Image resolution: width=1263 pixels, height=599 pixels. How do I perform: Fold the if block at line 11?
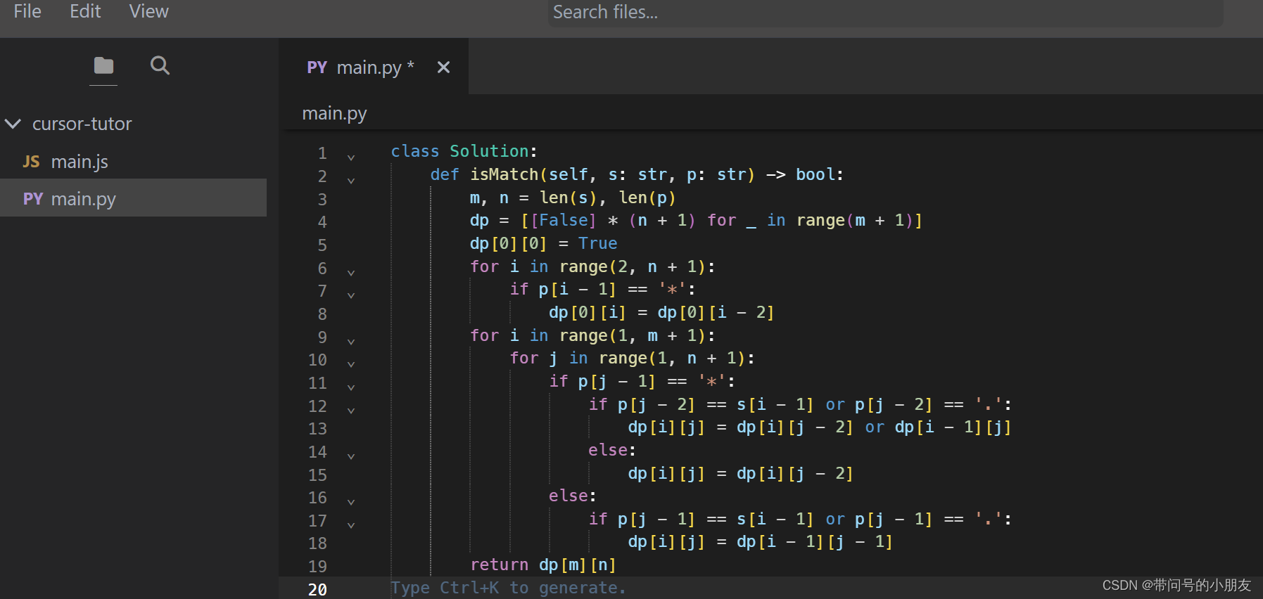point(351,387)
